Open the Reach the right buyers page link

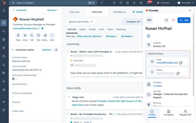(x=106, y=103)
